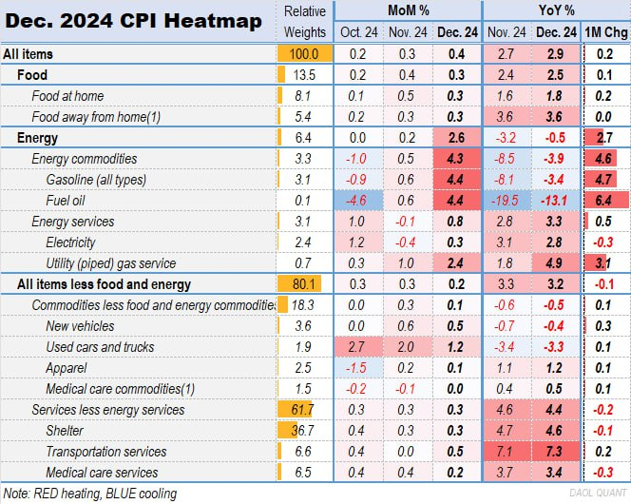Click the "YoY %" group header
The width and height of the screenshot is (631, 504).
(x=530, y=10)
